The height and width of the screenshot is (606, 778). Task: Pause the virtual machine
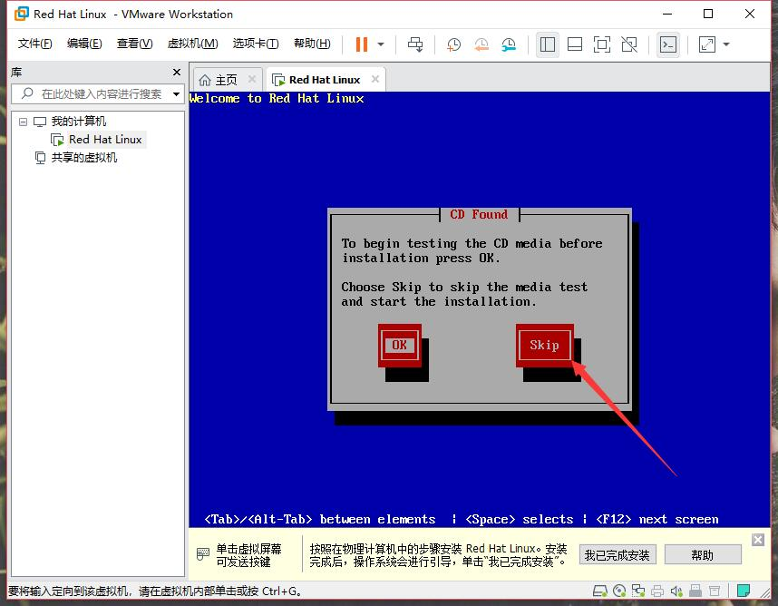point(362,44)
